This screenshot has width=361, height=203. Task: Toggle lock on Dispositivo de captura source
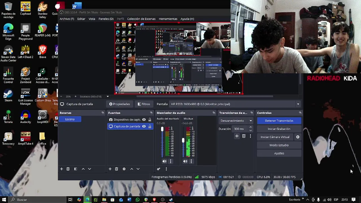(x=150, y=120)
